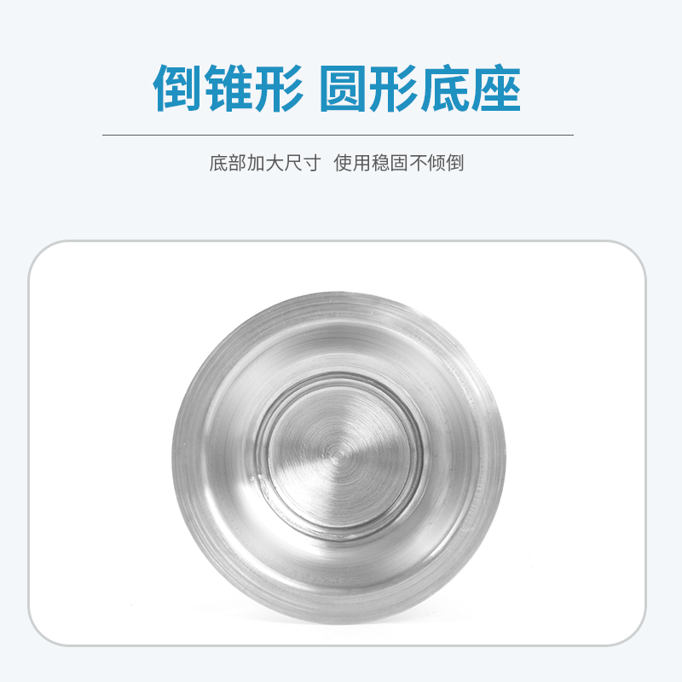This screenshot has width=682, height=682.
Task: Click the character "圆" in the blue heading
Action: tap(344, 89)
